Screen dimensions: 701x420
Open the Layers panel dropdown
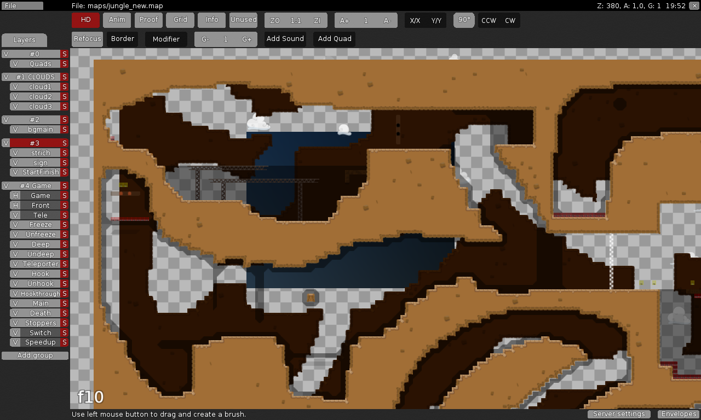(x=24, y=39)
